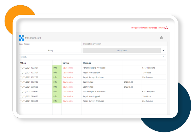
Task: Click the 11/11/2021 date button
Action: [x=122, y=50]
